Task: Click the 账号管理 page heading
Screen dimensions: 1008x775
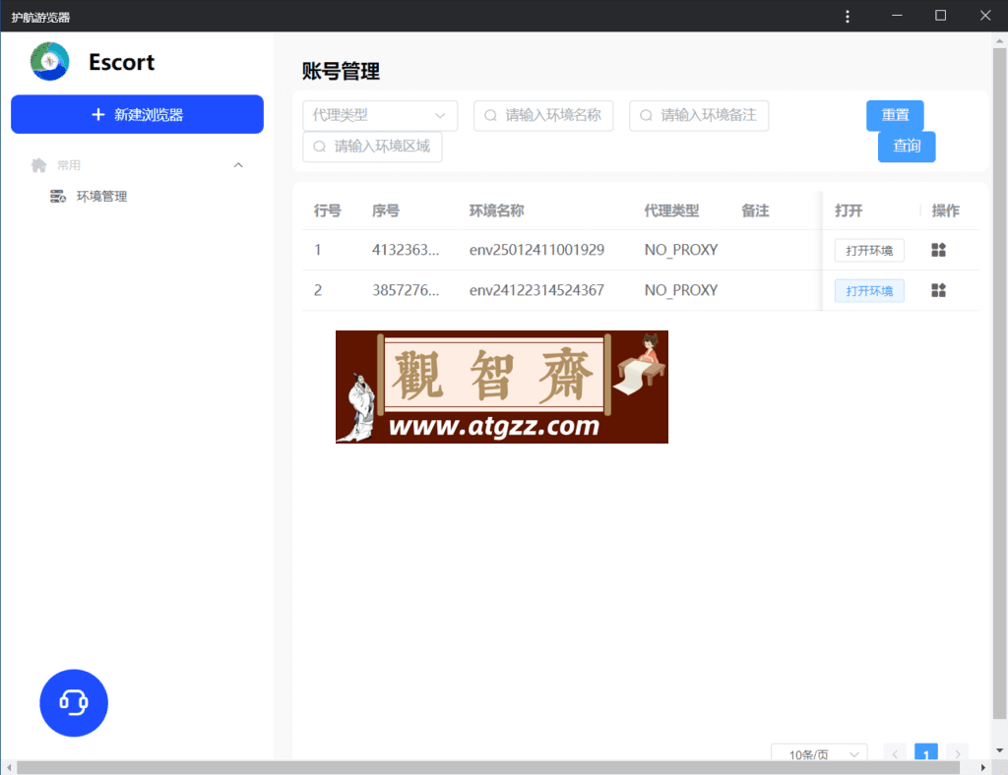Action: (x=341, y=71)
